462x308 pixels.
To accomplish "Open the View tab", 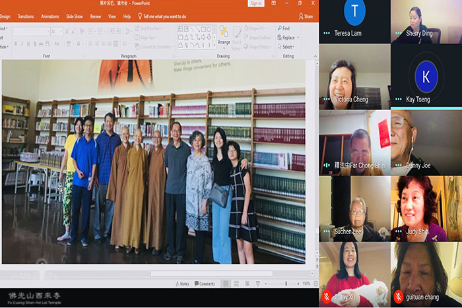I will (112, 16).
